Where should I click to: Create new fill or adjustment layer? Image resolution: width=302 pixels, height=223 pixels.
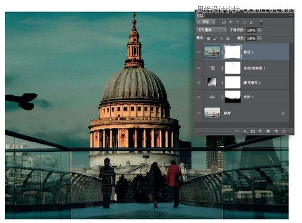click(260, 131)
